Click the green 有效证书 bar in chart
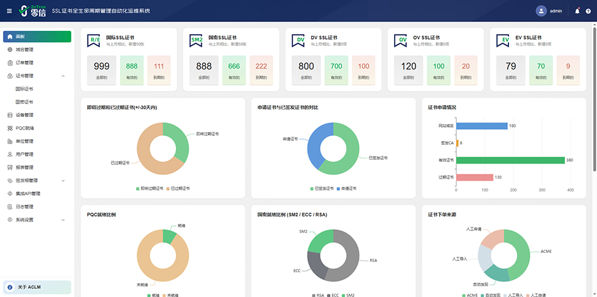Viewport: 597px width, 297px height. tap(511, 160)
